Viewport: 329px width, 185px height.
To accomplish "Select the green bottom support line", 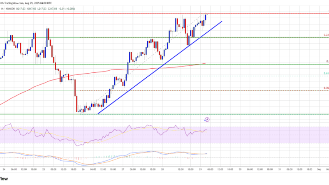I will pos(164,114).
